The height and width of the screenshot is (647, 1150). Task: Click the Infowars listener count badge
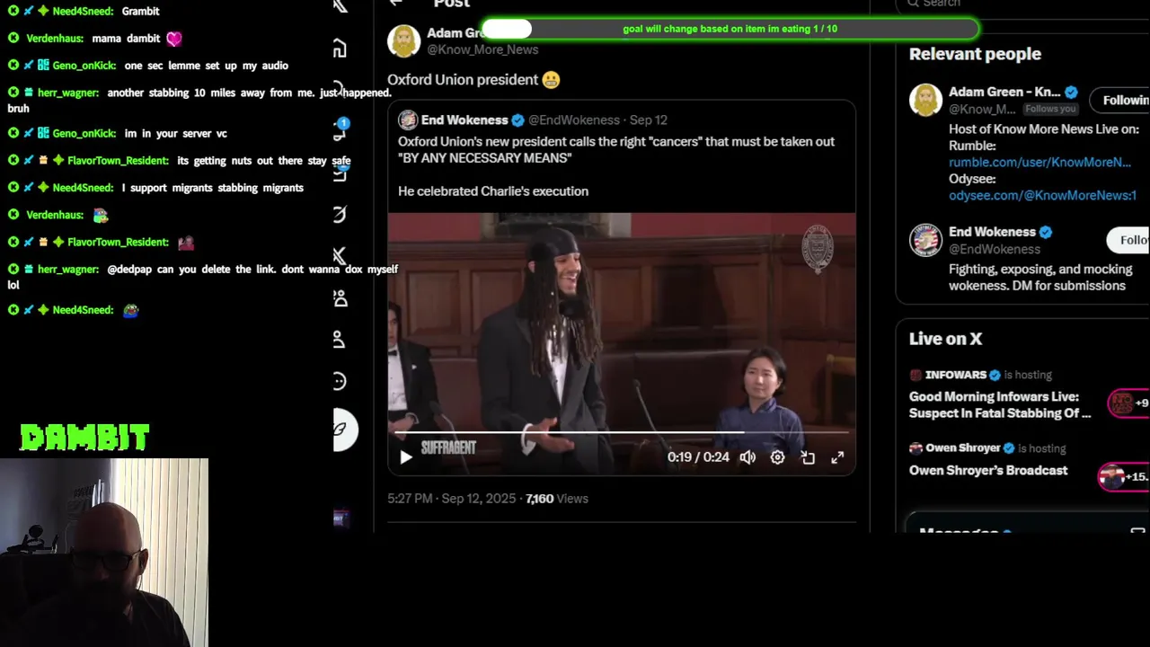(x=1128, y=403)
